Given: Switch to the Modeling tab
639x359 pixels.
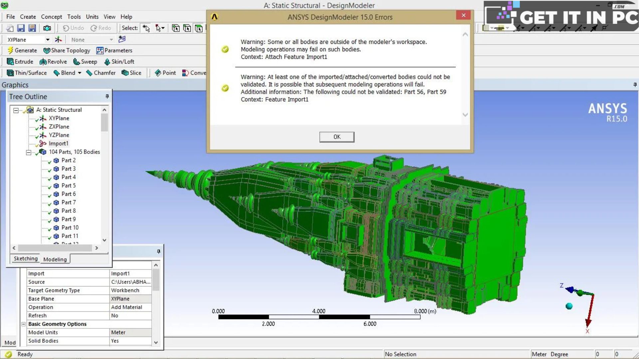Looking at the screenshot, I should pos(55,259).
